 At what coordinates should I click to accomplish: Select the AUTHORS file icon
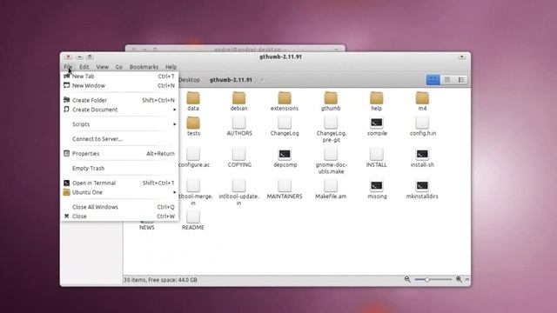[x=238, y=123]
